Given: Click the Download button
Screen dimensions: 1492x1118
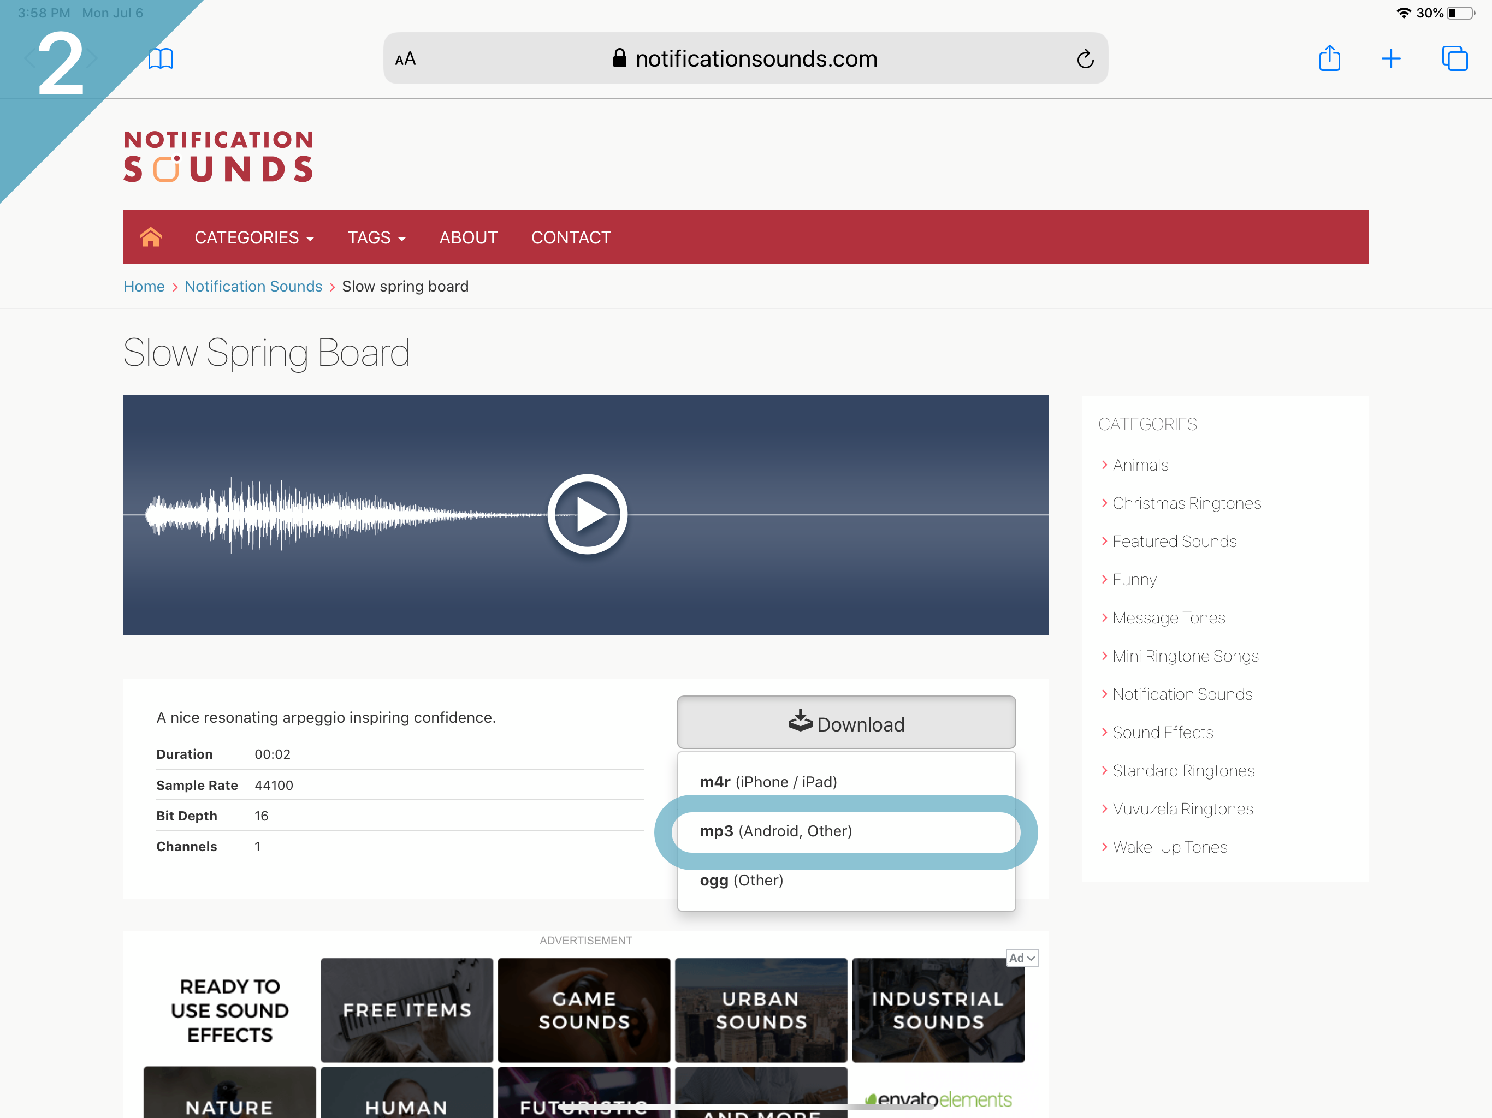Looking at the screenshot, I should click(846, 723).
